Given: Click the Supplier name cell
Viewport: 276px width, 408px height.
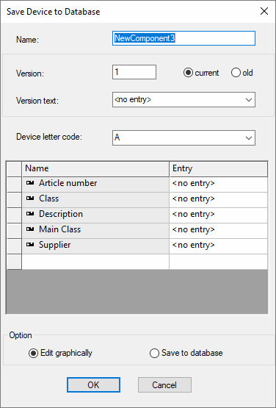Looking at the screenshot, I should (95, 246).
